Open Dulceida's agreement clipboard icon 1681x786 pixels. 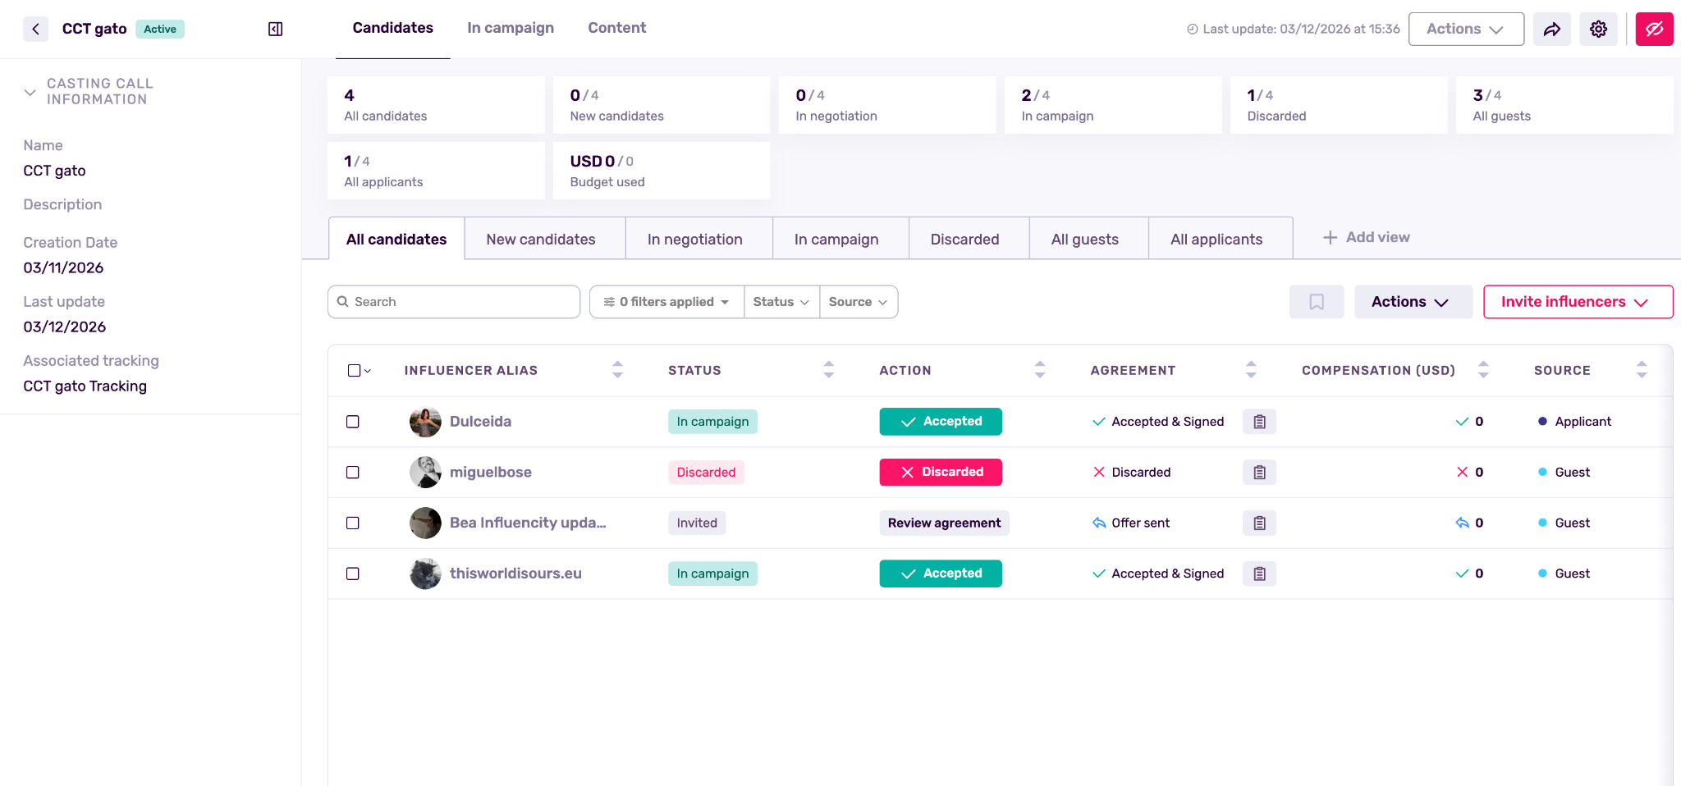click(x=1259, y=422)
